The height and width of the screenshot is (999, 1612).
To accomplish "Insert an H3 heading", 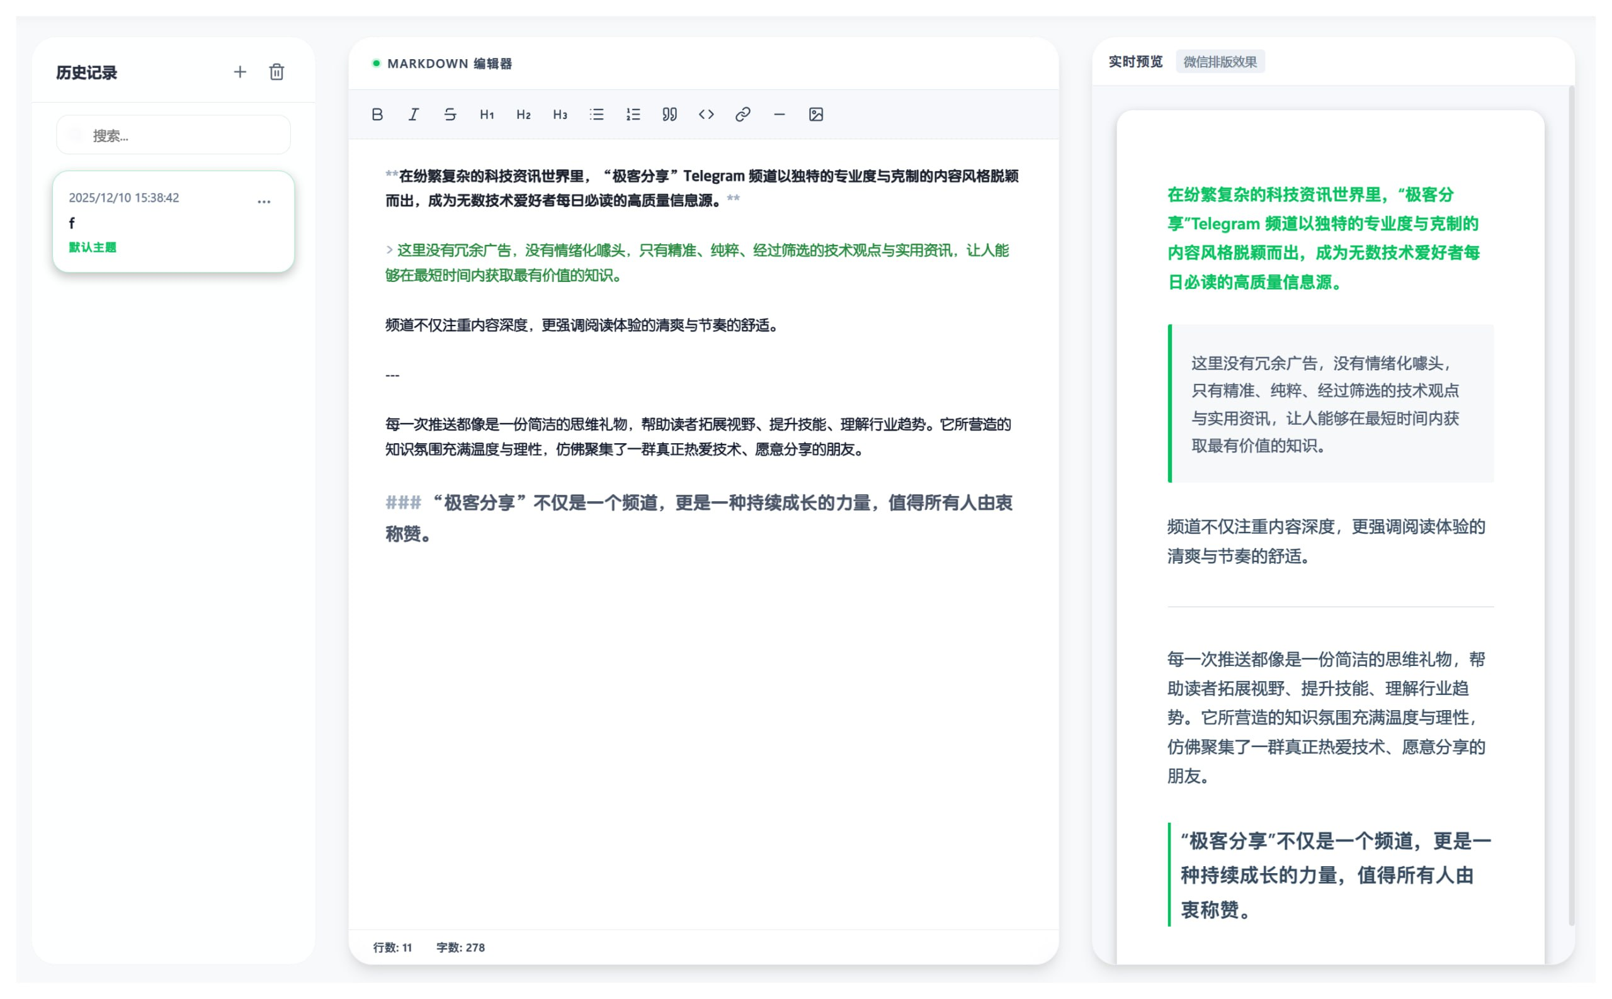I will click(559, 115).
